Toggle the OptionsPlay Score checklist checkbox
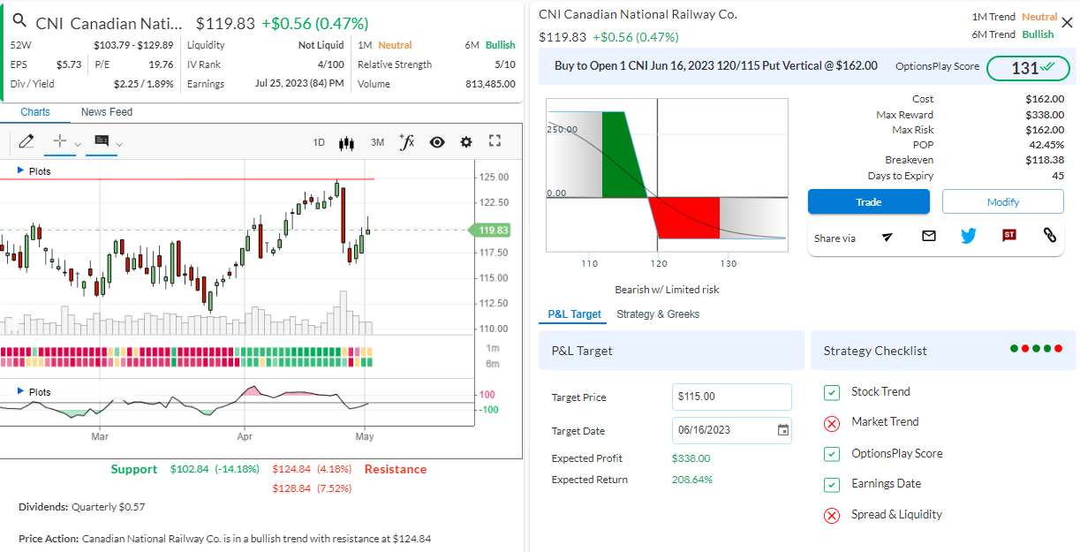This screenshot has width=1080, height=552. click(x=831, y=454)
